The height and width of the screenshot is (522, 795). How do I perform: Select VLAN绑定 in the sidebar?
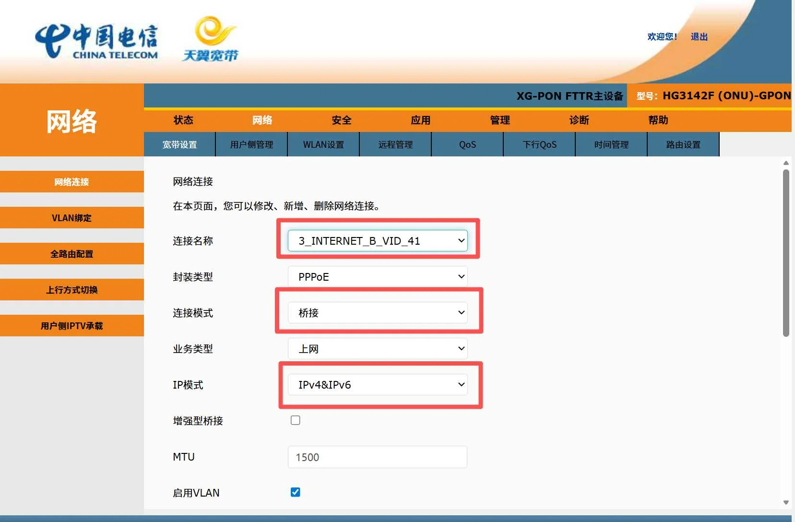[x=71, y=217]
